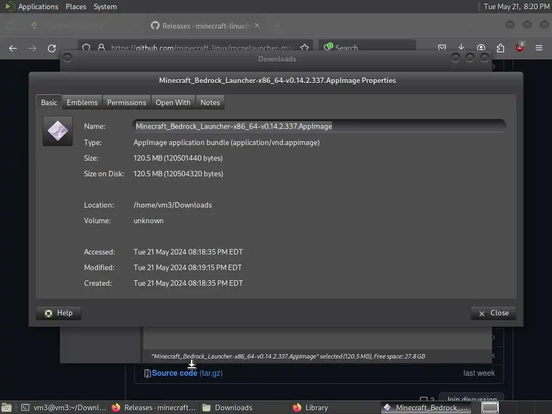Reload the page in Firefox

point(52,48)
